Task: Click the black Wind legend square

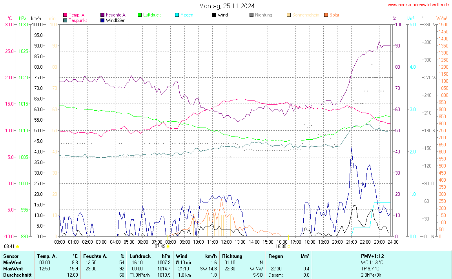Action: point(214,15)
